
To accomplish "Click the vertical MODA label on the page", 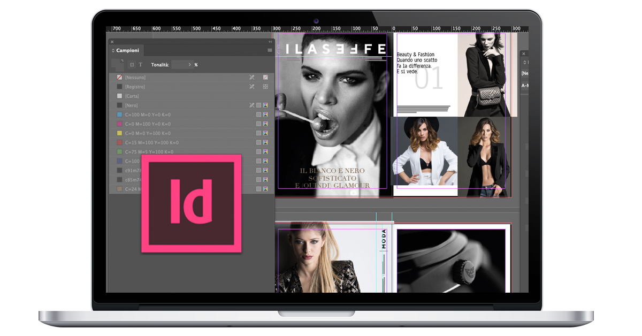I will click(x=384, y=239).
